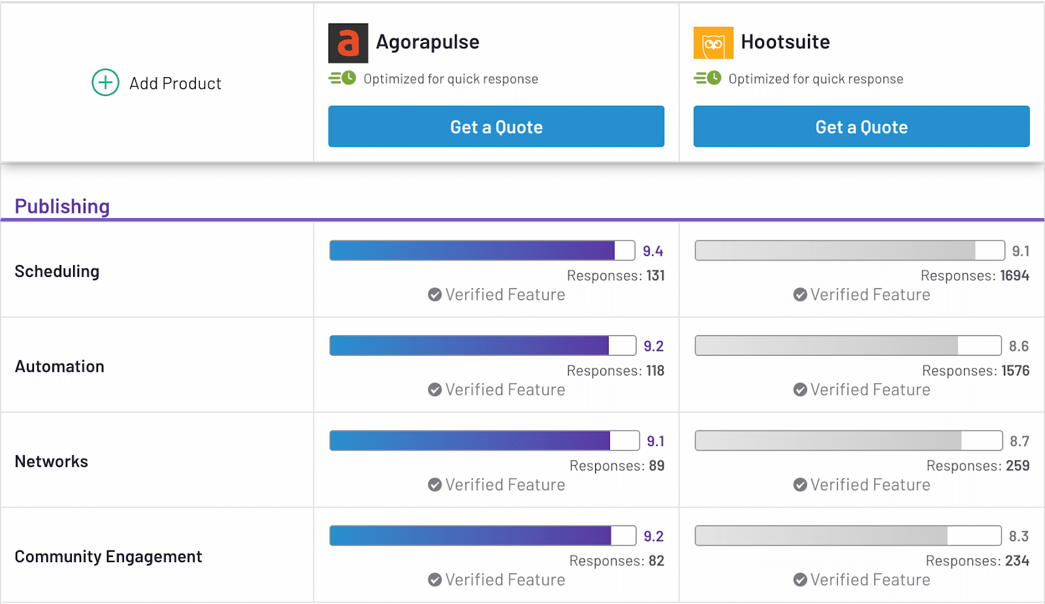The height and width of the screenshot is (604, 1045).
Task: Click Hootsuite quick response clock icon
Action: coord(707,78)
